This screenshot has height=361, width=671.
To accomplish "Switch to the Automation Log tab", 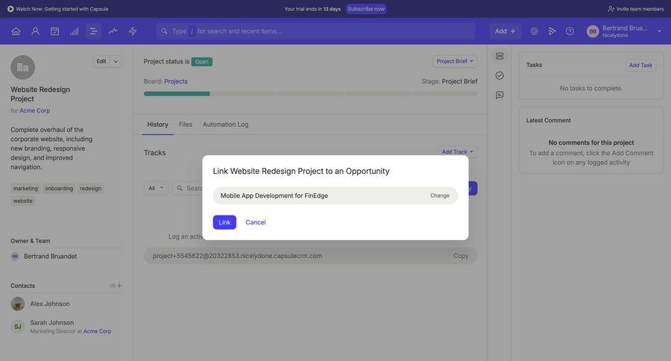I will [x=225, y=125].
